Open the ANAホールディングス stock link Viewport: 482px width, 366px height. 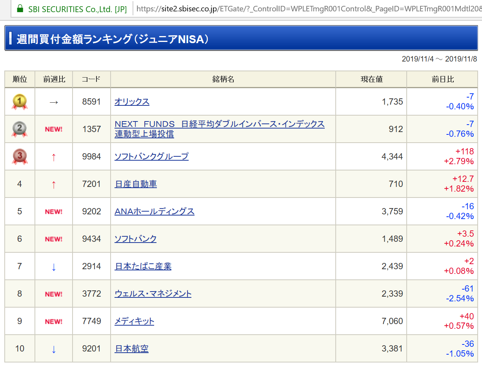point(155,212)
